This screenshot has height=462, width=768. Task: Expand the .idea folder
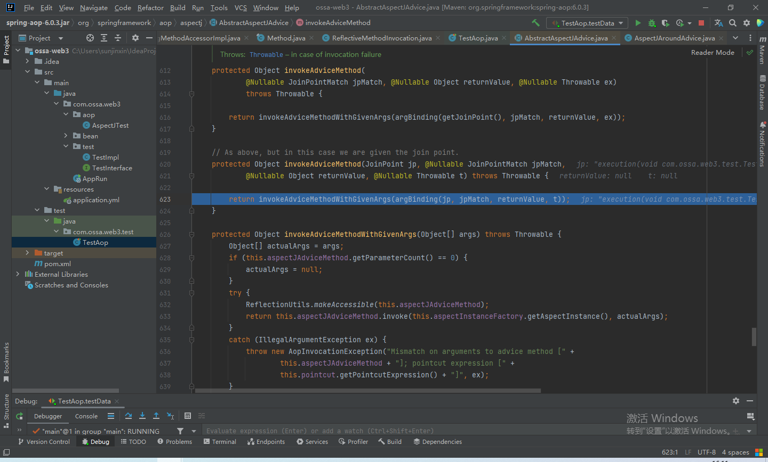[x=27, y=61]
